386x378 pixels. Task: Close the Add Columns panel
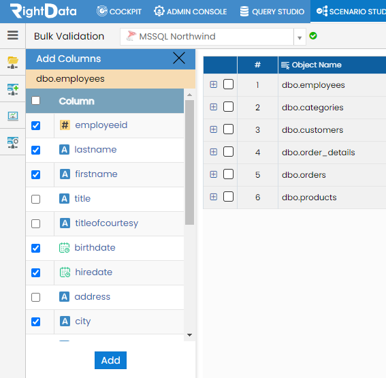point(179,58)
